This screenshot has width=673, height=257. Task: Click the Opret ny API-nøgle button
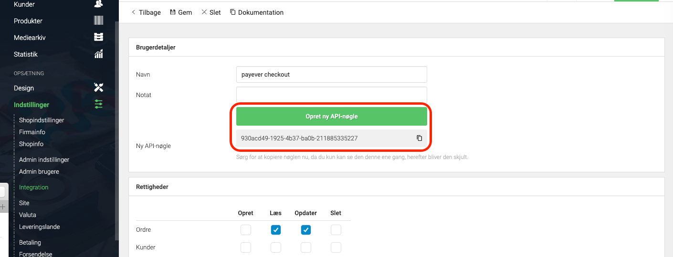coord(332,116)
